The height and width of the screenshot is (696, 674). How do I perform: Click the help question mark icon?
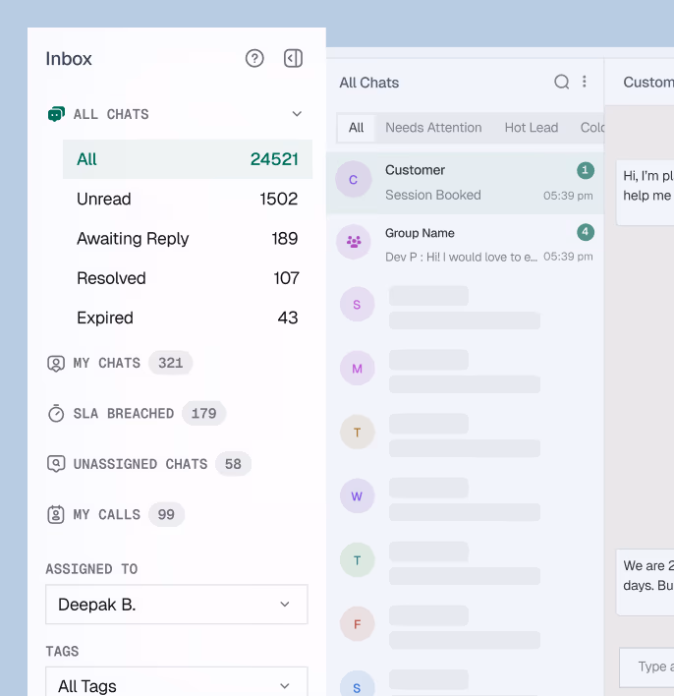[254, 58]
